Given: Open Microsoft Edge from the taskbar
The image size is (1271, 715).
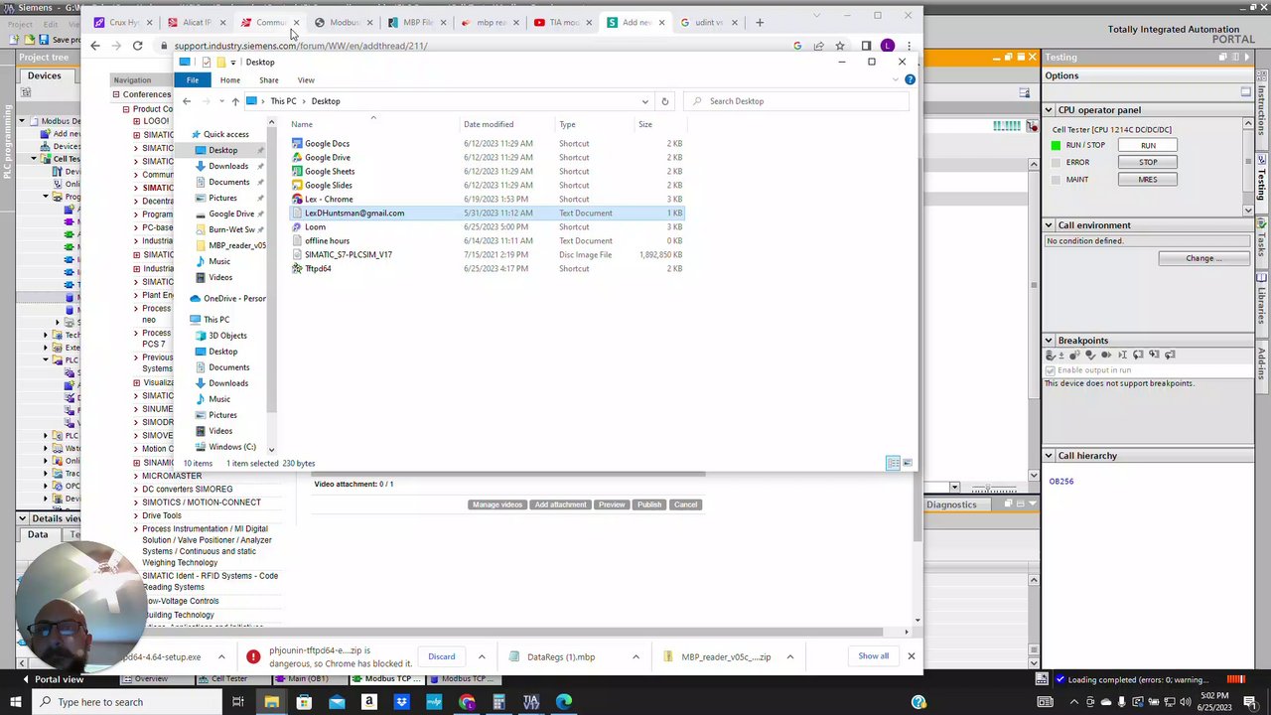Looking at the screenshot, I should point(564,702).
